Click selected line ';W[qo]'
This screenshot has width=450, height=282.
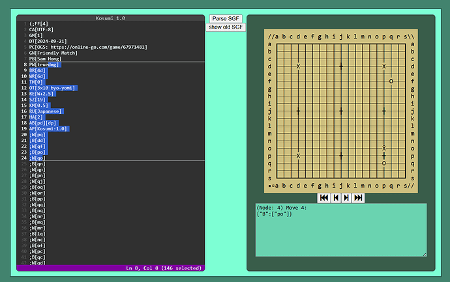pyautogui.click(x=37, y=158)
